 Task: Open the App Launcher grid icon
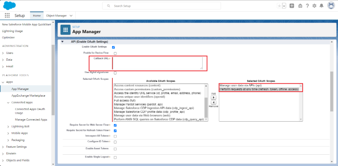coord(7,16)
